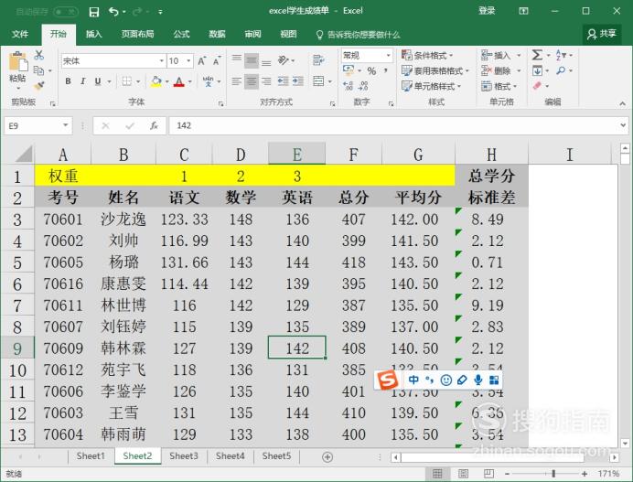Open the font size dropdown

pos(188,61)
